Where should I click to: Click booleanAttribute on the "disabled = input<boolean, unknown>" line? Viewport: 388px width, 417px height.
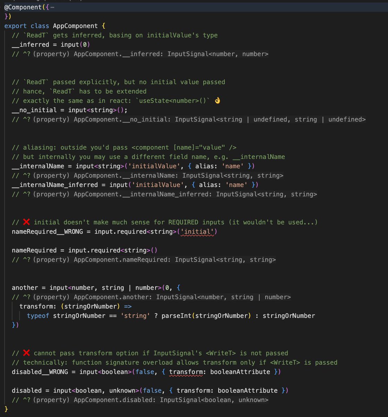coord(248,391)
